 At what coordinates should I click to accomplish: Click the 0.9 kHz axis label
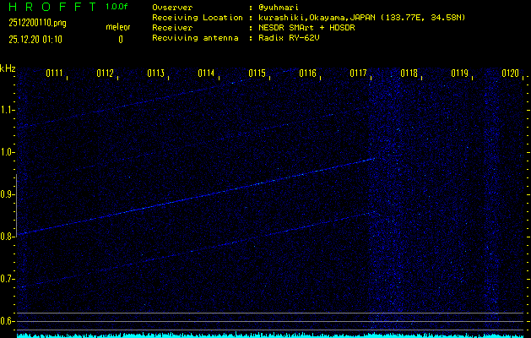(x=7, y=194)
